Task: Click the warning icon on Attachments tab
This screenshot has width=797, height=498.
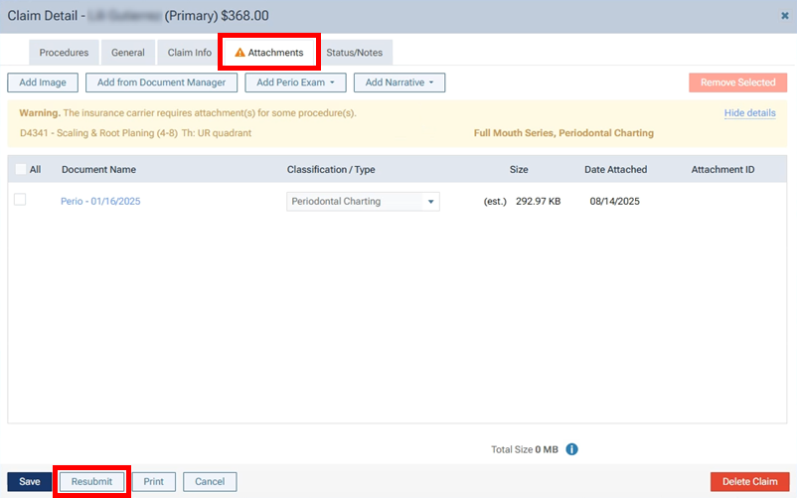Action: [239, 53]
